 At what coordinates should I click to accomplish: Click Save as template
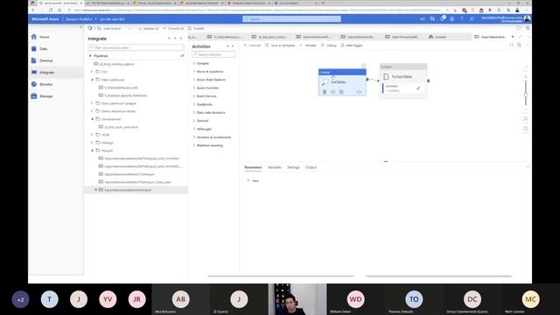point(280,45)
